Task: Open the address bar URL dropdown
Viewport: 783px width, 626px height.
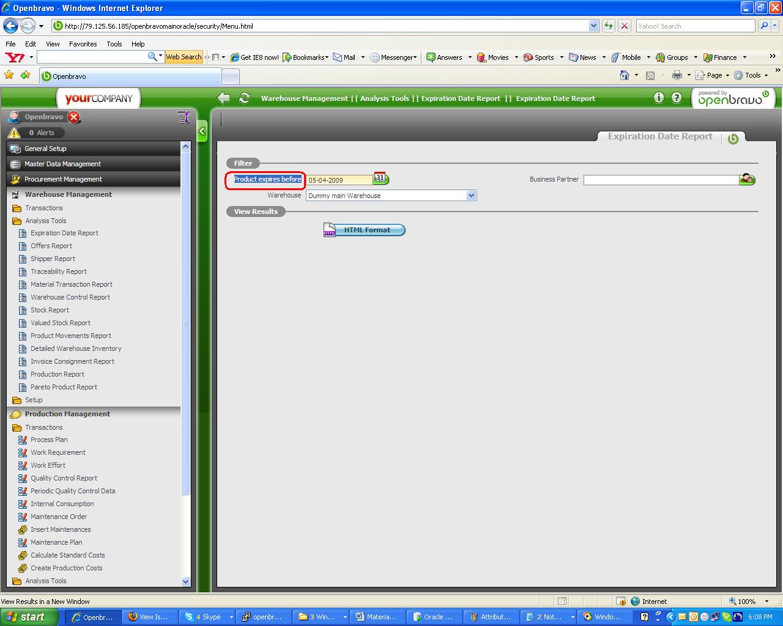Action: (x=593, y=26)
